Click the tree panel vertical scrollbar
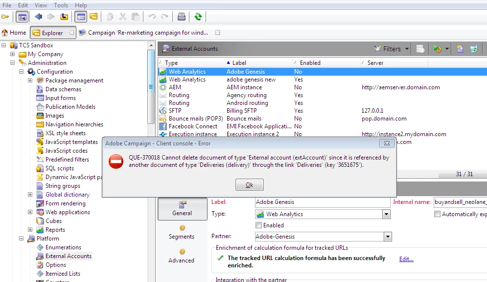The image size is (487, 282). pyautogui.click(x=151, y=87)
